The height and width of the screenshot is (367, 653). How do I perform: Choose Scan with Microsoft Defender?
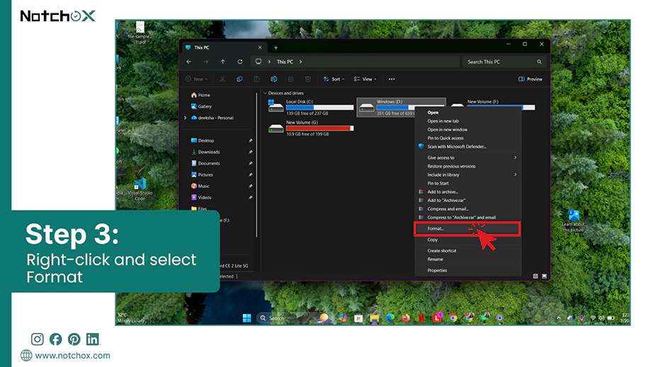467,146
